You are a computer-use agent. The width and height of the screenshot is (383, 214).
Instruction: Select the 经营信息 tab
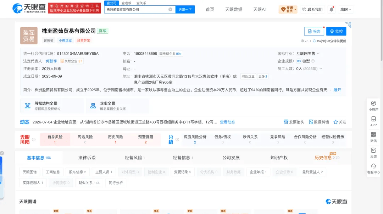pos(183,158)
